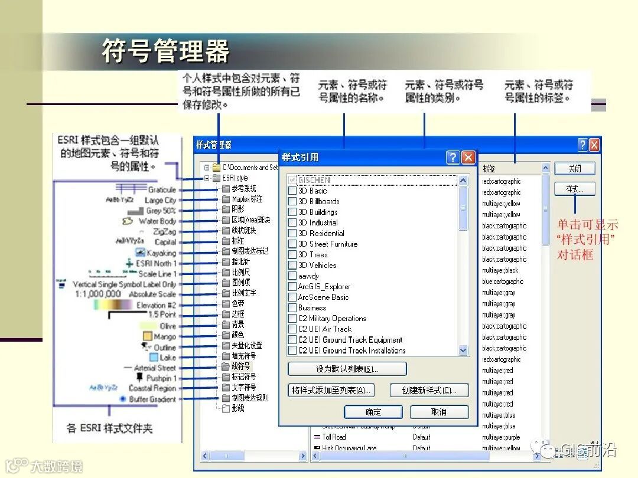Screen dimensions: 638x478
Task: Select the 图例项 folder icon
Action: pos(226,283)
